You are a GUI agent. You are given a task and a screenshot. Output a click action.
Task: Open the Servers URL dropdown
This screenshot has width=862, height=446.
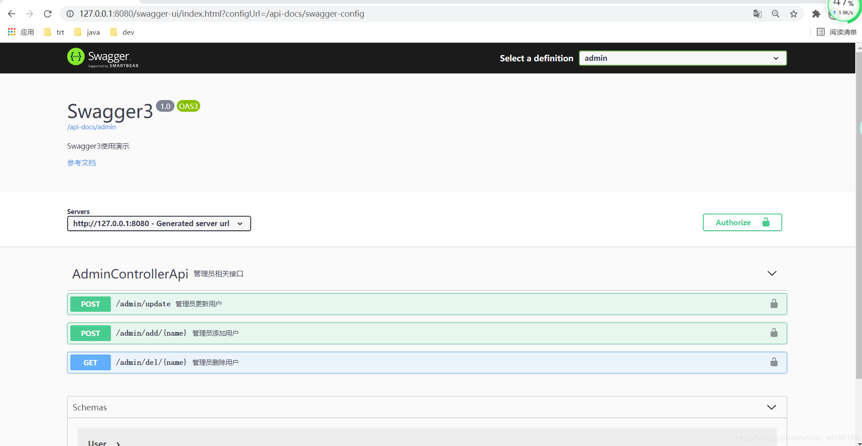click(x=158, y=223)
